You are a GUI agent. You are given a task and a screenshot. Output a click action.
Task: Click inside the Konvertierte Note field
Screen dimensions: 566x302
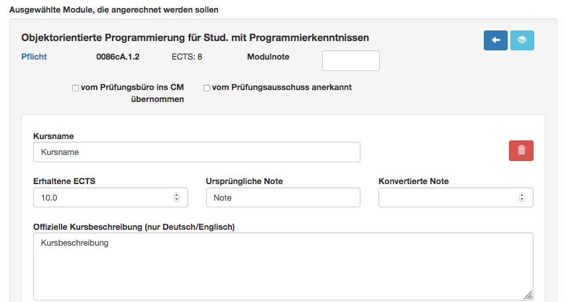pyautogui.click(x=456, y=197)
